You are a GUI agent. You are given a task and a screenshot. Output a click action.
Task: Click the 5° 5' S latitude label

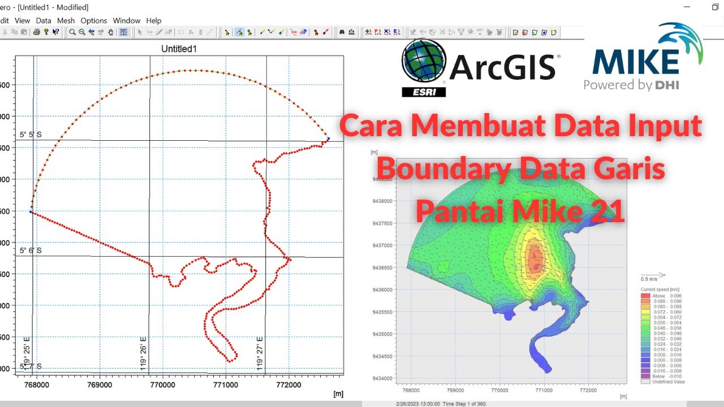click(x=31, y=135)
